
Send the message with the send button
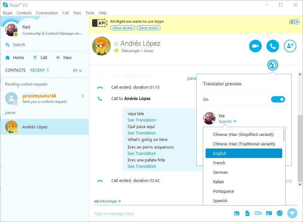pos(292,213)
